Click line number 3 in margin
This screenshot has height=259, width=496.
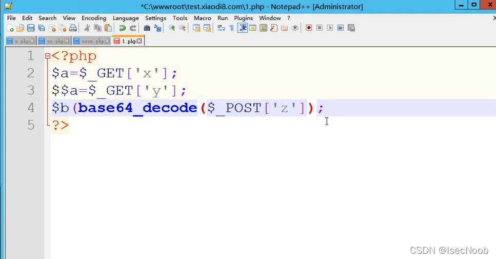click(31, 90)
